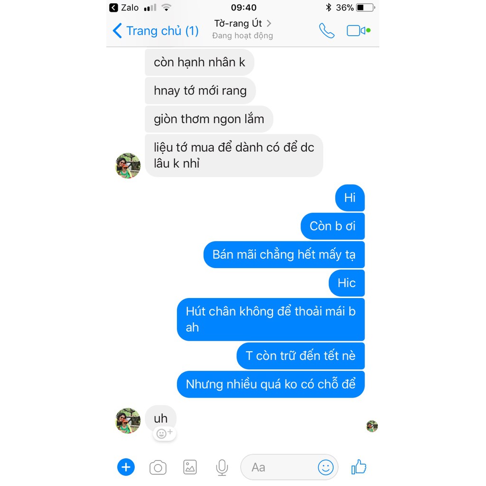Record a voice message with microphone
Image resolution: width=486 pixels, height=486 pixels.
tap(222, 467)
